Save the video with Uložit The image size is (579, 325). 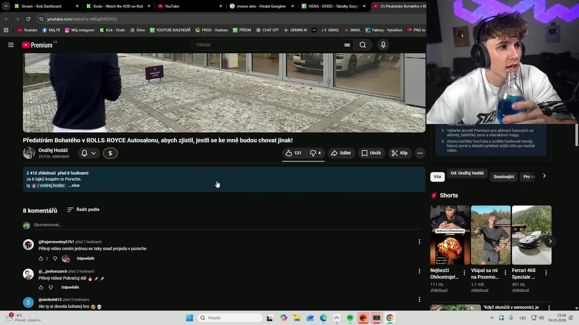point(371,153)
